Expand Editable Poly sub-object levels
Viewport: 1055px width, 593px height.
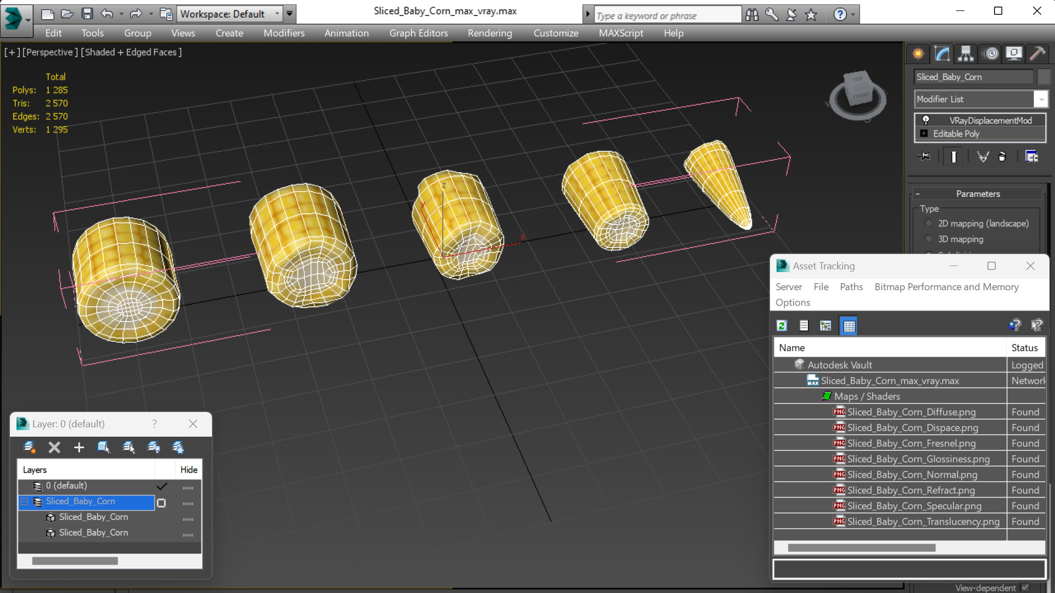click(924, 133)
